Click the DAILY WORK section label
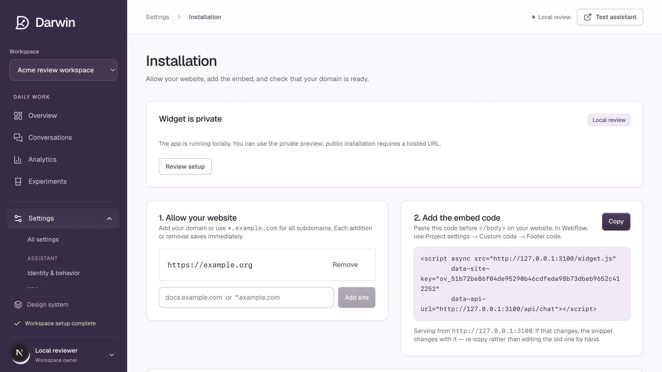 pos(32,97)
